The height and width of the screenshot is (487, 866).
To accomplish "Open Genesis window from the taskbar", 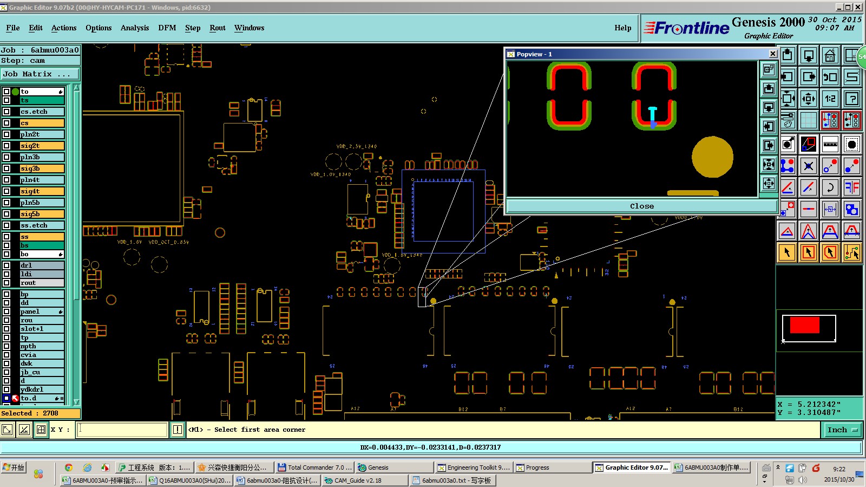I will [x=394, y=467].
